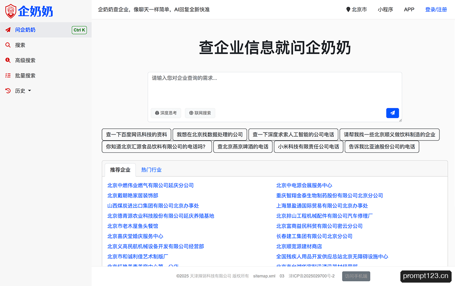
Task: Choose suggestion 查北京燕京啤酒的电话
Action: click(243, 147)
